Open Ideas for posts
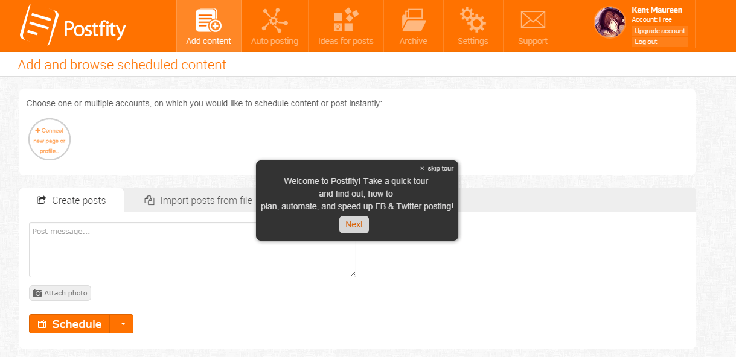736x357 pixels. 346,26
